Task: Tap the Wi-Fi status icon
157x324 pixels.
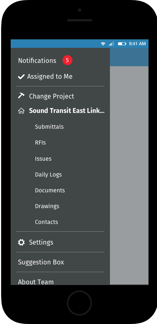Action: point(103,44)
